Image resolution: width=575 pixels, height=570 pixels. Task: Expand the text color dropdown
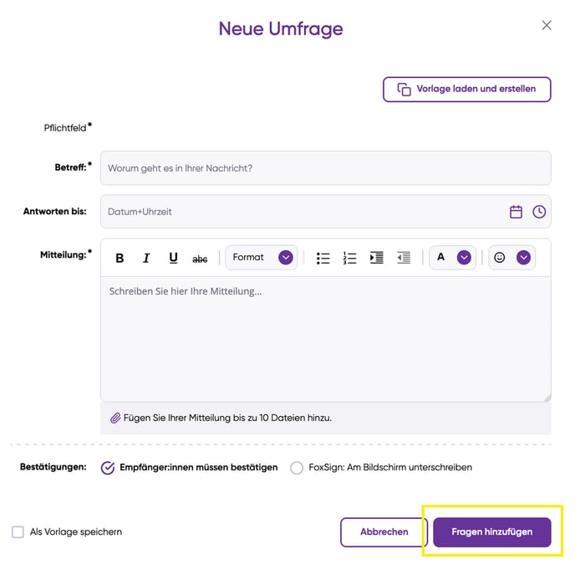[x=464, y=258]
